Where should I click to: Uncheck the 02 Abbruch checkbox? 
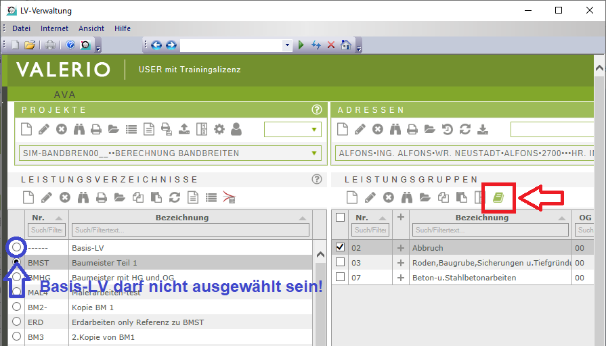pos(341,247)
